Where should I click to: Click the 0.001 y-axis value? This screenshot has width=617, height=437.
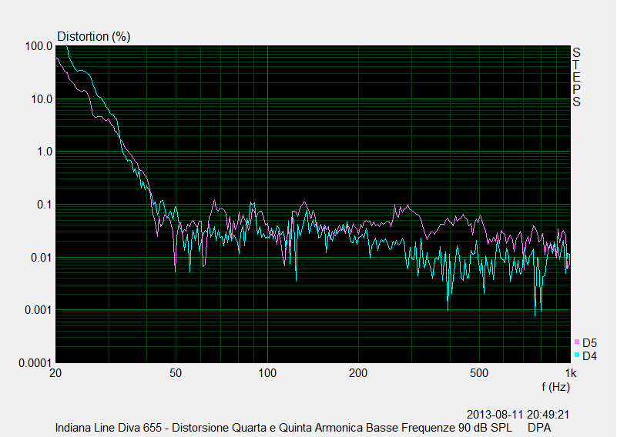[39, 311]
